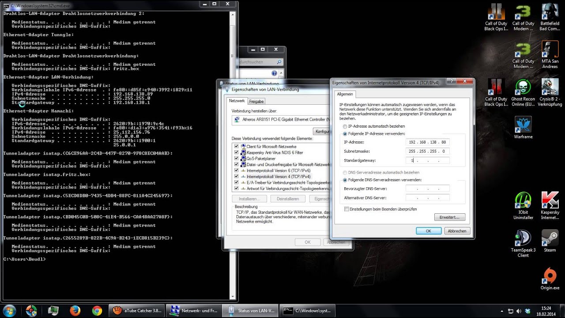The width and height of the screenshot is (565, 318).
Task: Click the Deinstallieren button in LAN properties
Action: [288, 199]
